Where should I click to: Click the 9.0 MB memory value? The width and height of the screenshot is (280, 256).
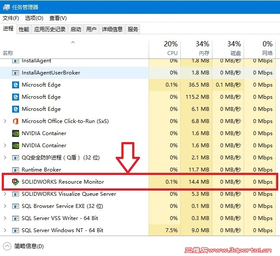200,230
